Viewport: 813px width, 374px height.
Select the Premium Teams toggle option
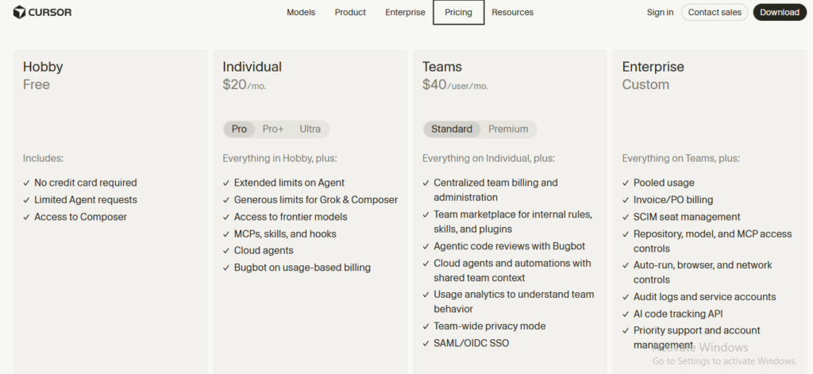click(508, 129)
